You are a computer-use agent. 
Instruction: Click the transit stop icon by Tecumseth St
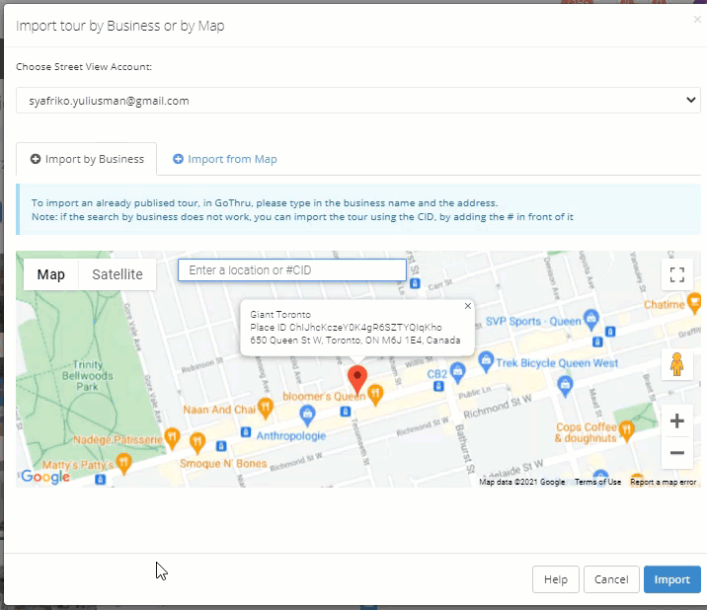tap(346, 412)
